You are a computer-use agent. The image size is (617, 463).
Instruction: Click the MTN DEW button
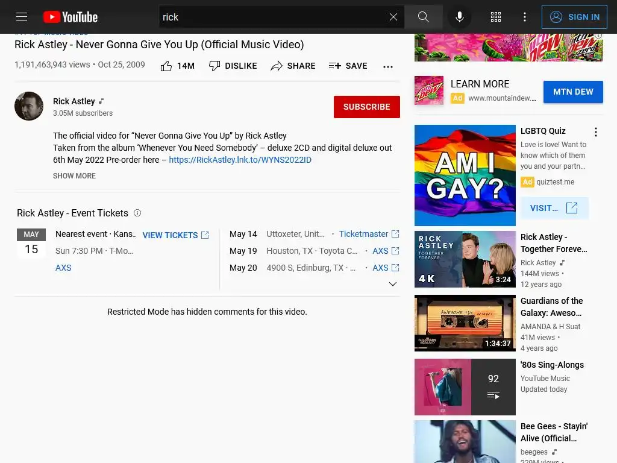[573, 92]
